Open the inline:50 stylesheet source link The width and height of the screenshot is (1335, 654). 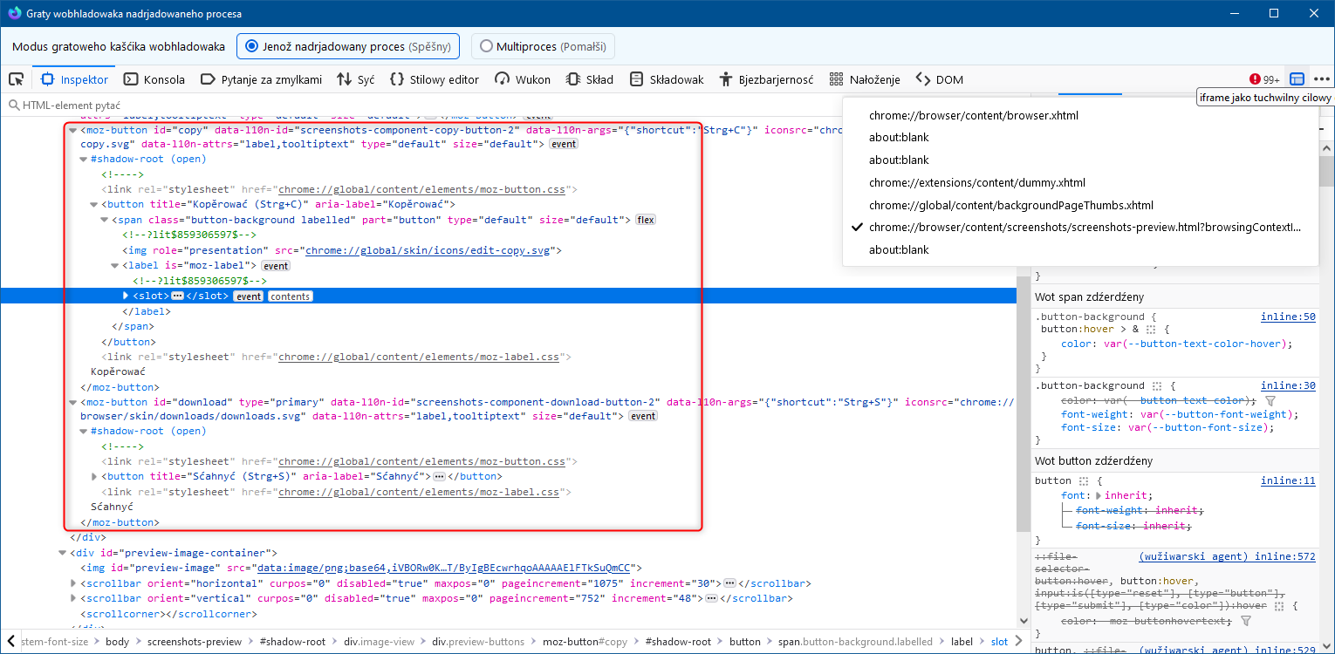[1287, 317]
